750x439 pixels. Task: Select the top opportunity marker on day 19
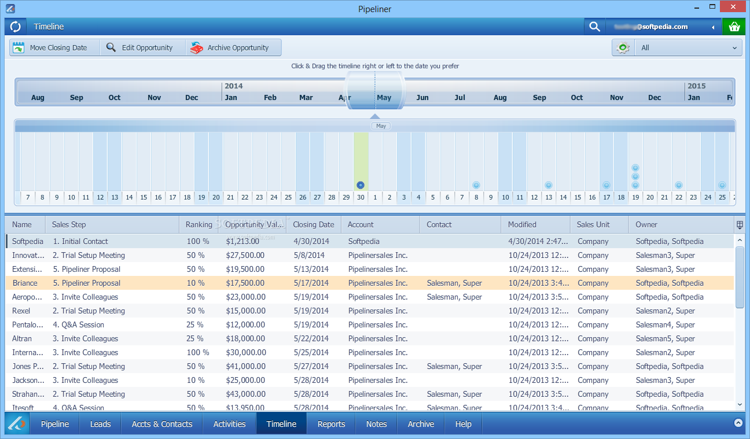(635, 168)
